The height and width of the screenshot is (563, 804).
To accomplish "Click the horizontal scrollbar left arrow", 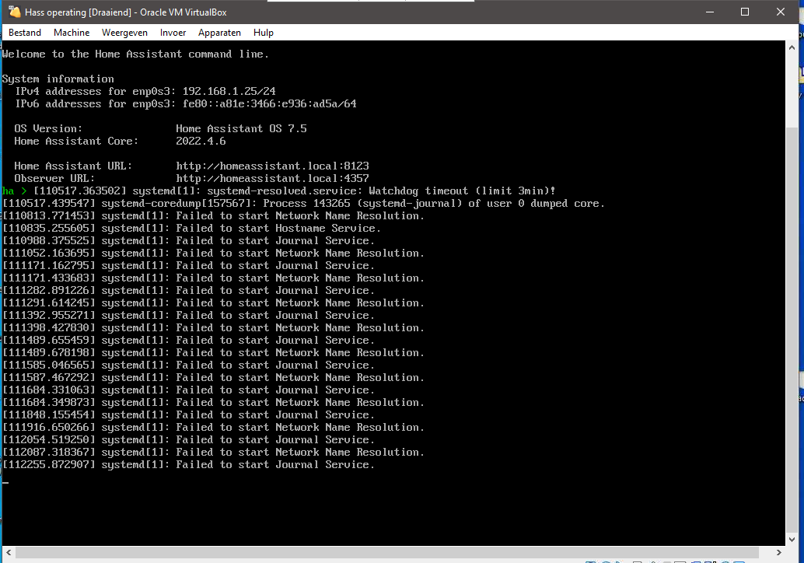I will pos(9,552).
